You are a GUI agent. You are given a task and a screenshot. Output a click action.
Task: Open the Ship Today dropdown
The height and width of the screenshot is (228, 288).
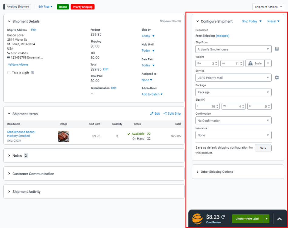252,21
